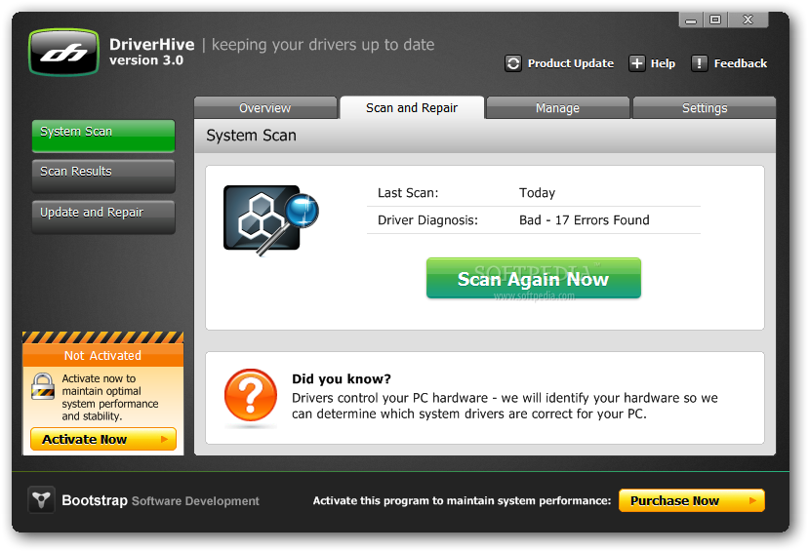This screenshot has width=809, height=552.
Task: Open Update and Repair in sidebar
Action: [103, 217]
